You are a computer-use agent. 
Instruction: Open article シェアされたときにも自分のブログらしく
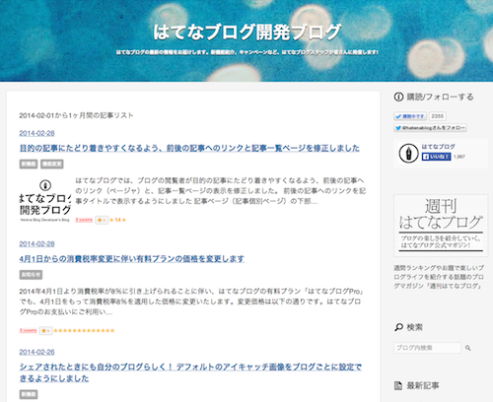[x=190, y=372]
